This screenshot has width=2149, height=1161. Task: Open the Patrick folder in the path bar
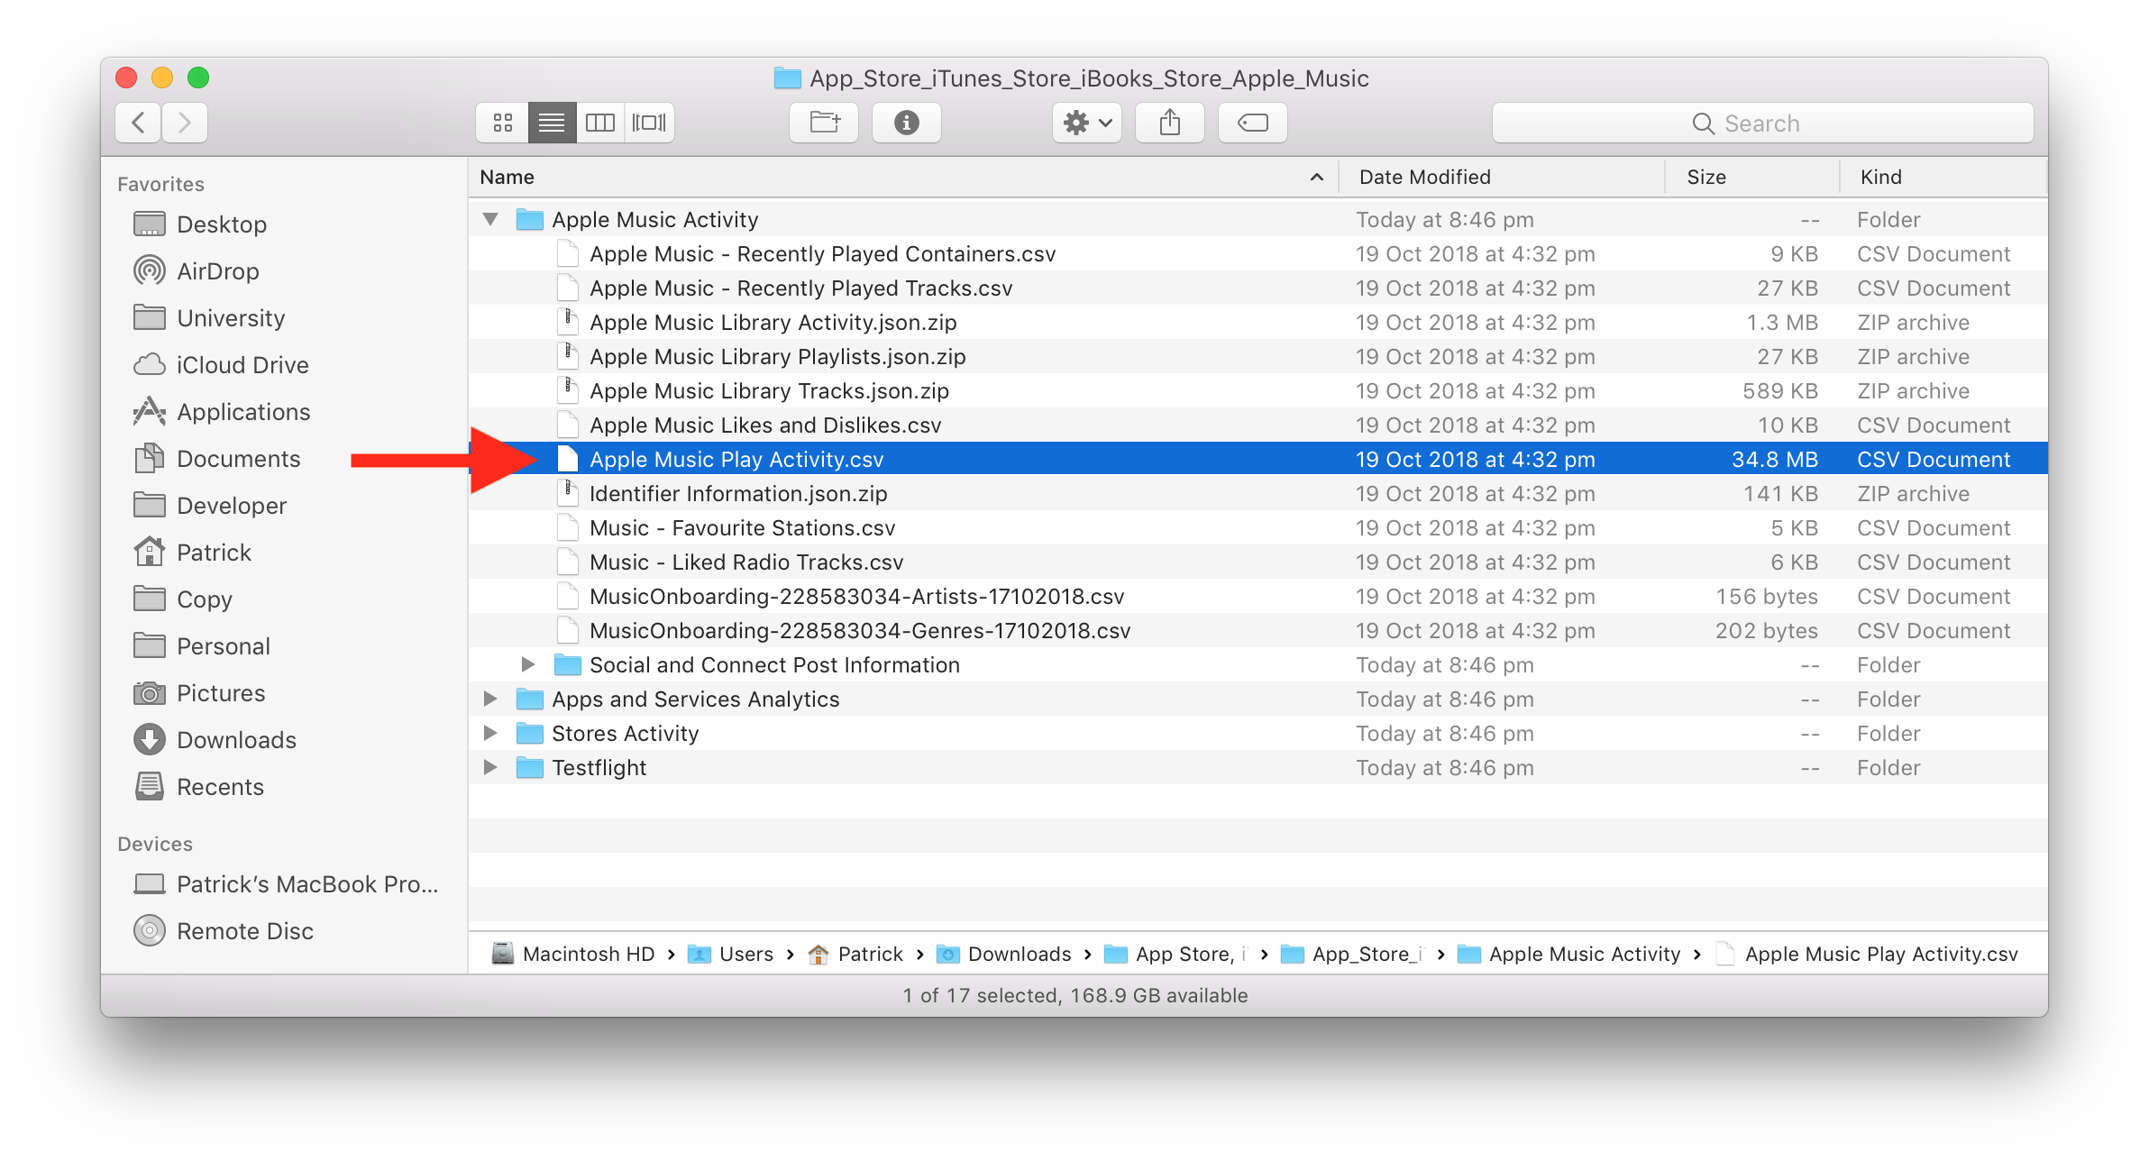click(868, 954)
